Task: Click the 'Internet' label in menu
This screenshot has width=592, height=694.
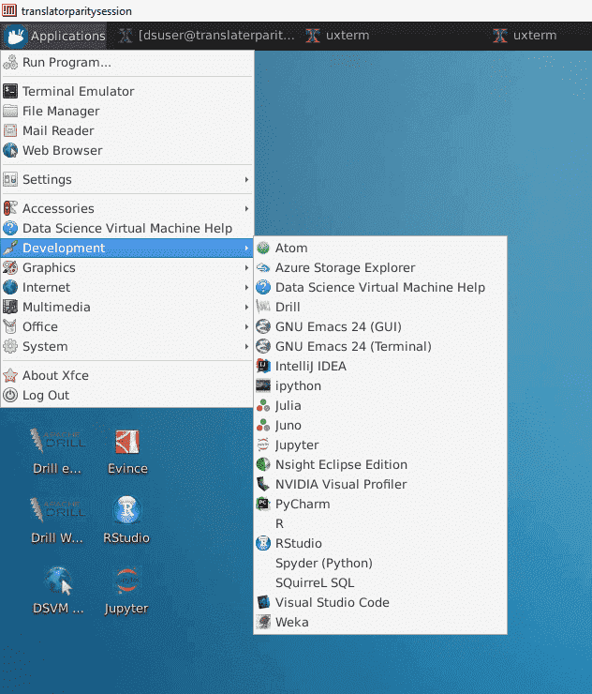Action: [x=47, y=287]
